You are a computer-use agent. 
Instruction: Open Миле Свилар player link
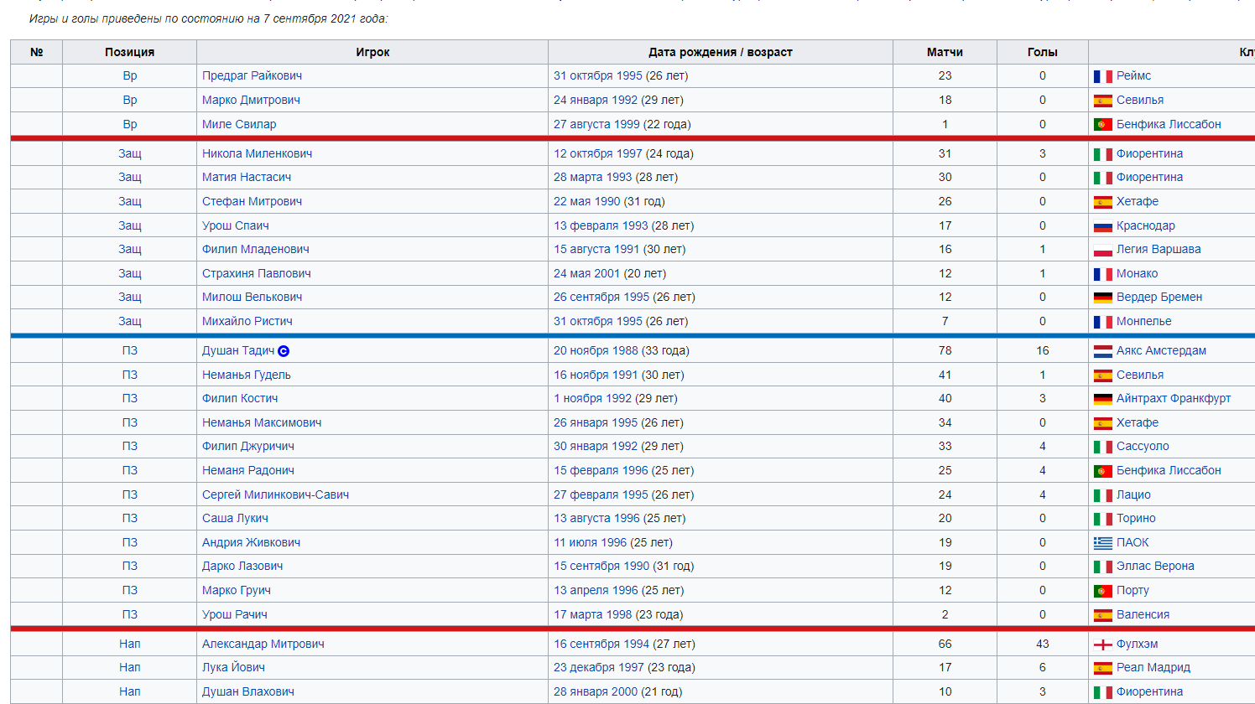point(239,124)
